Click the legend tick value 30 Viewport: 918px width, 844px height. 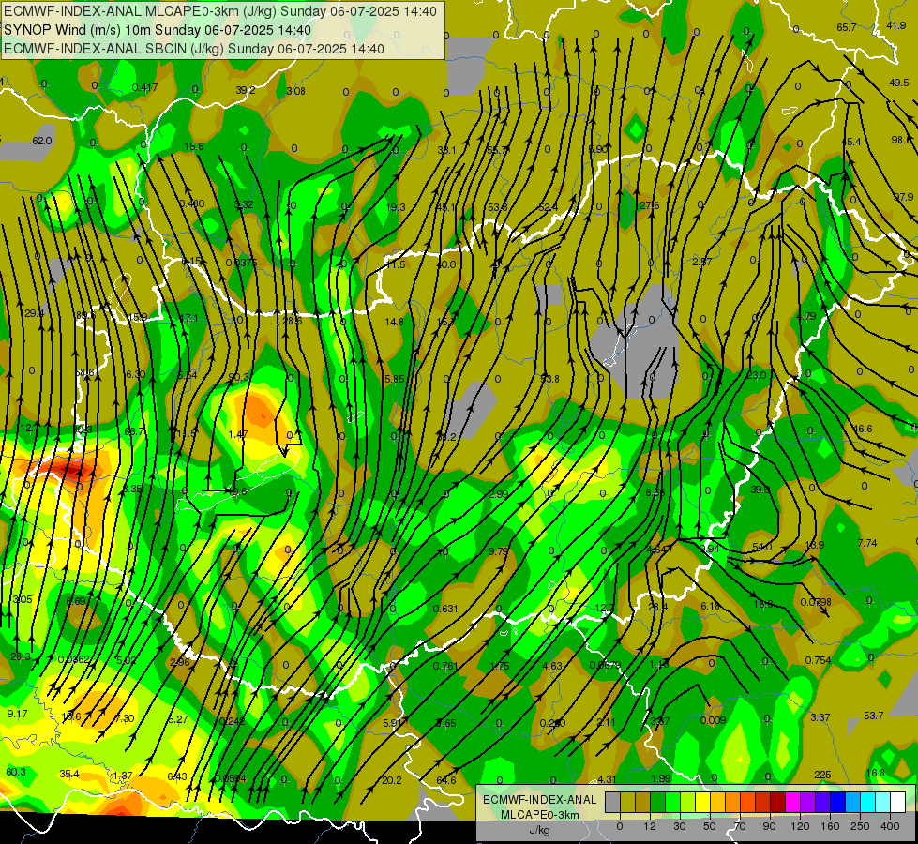680,826
